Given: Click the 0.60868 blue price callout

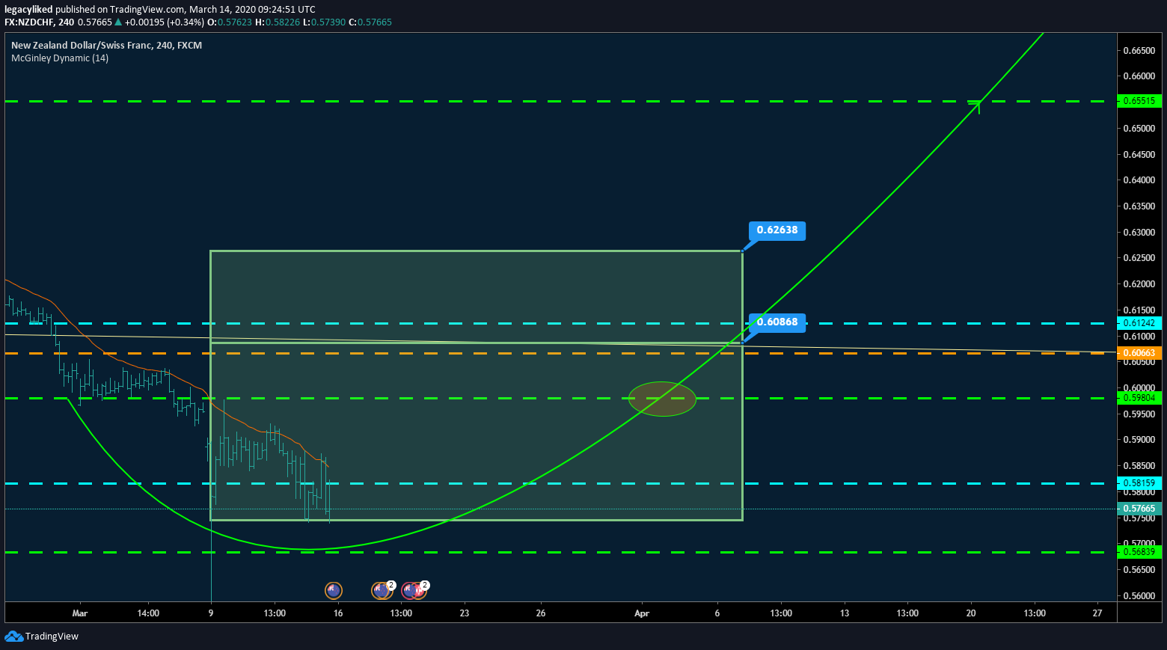Looking at the screenshot, I should (777, 322).
